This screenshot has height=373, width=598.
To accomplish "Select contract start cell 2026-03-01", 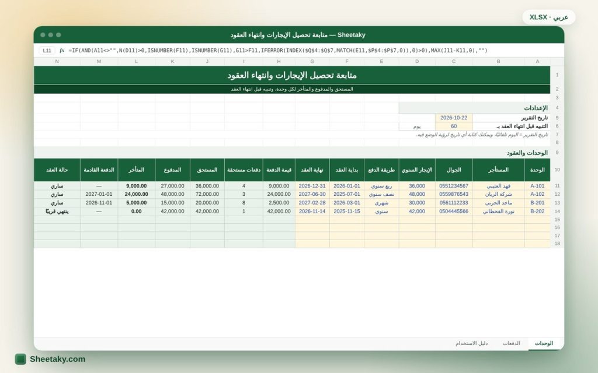I will click(x=347, y=203).
